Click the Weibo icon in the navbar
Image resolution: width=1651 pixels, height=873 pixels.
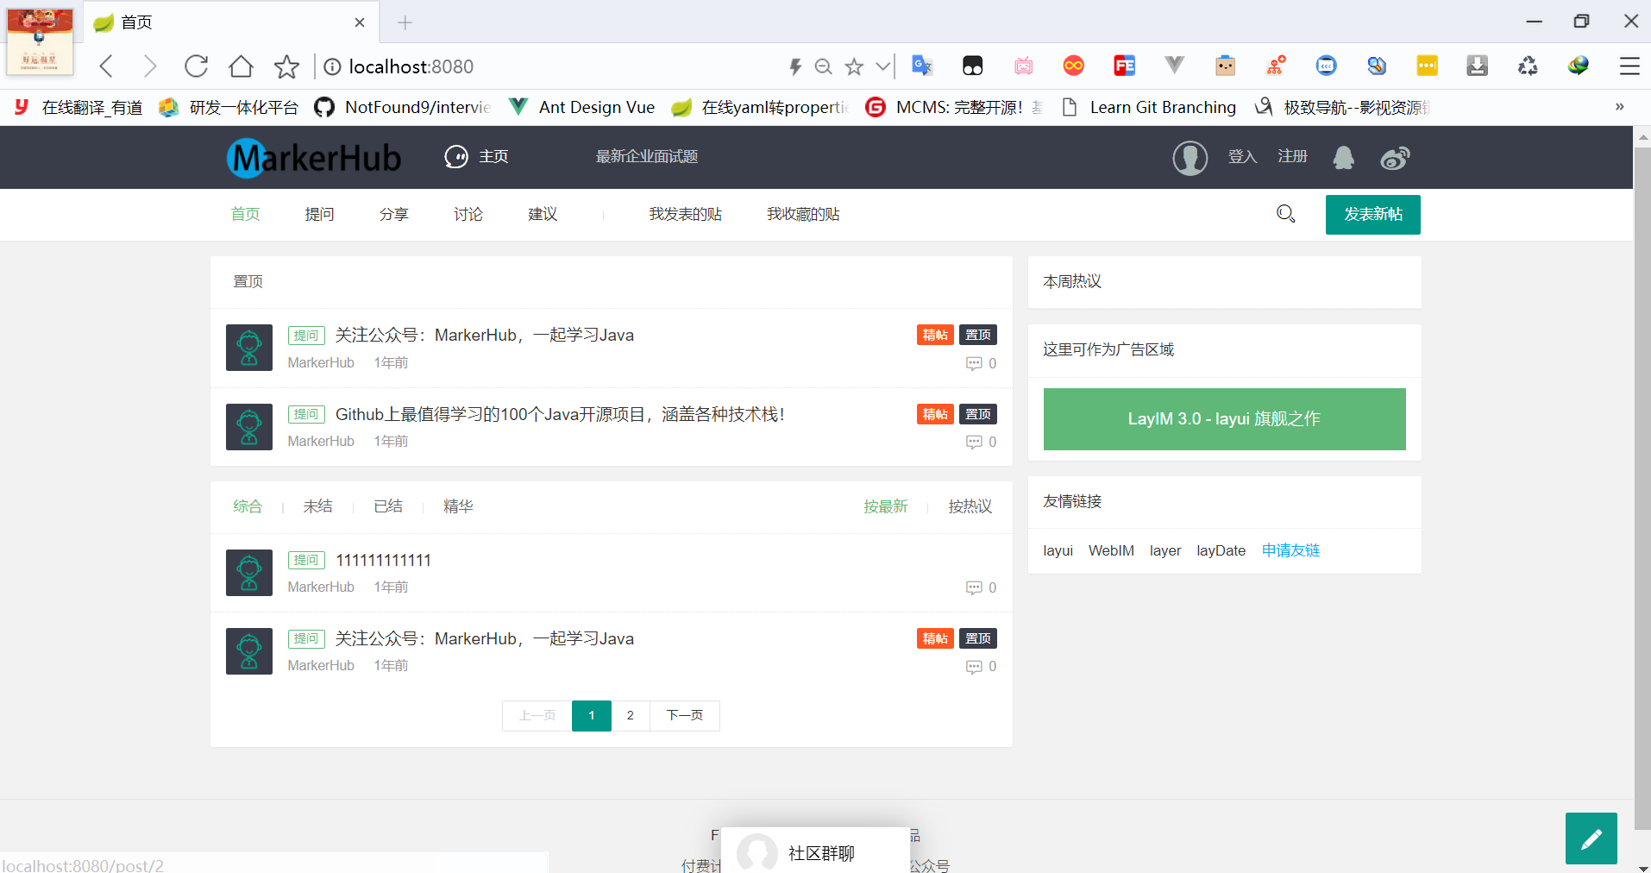[1394, 158]
